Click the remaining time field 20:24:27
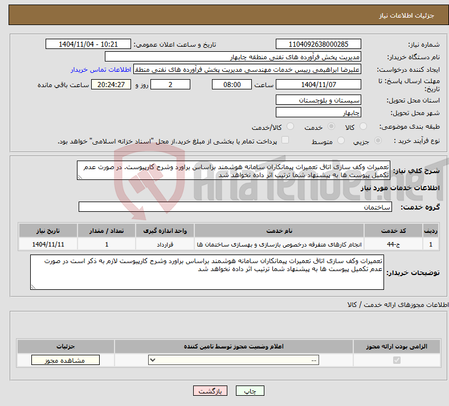The height and width of the screenshot is (406, 449). tap(111, 84)
